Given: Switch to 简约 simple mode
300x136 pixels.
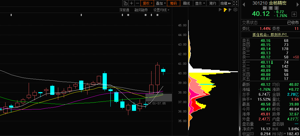Looking at the screenshot, I should tap(213, 3).
